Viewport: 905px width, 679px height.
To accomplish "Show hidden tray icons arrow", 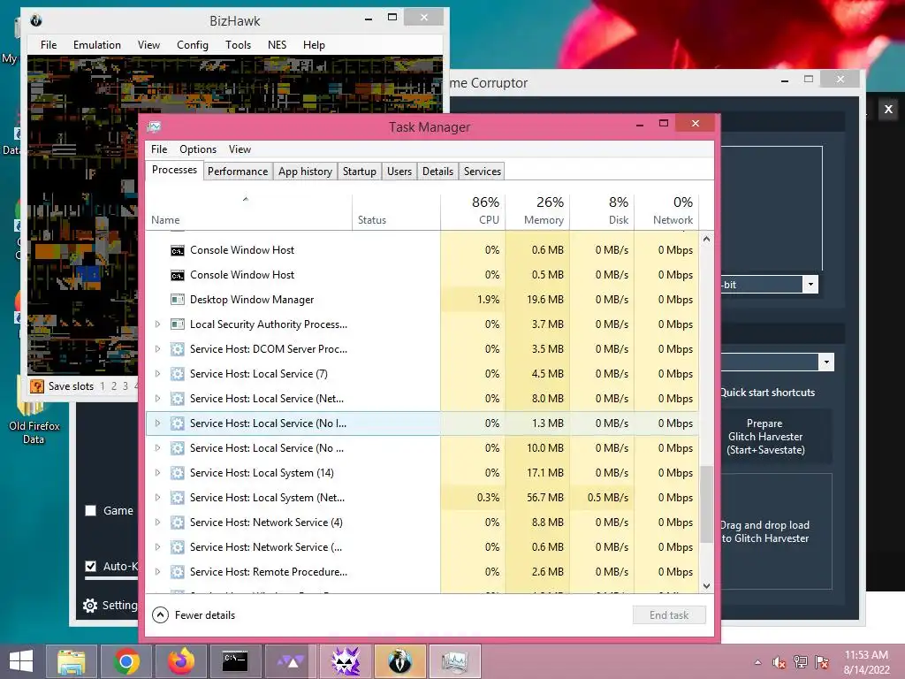I will point(757,662).
